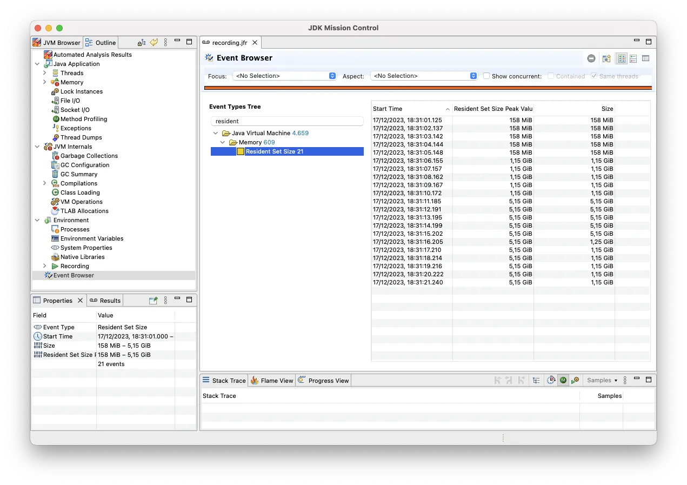Open the GC Configuration page

pos(84,165)
